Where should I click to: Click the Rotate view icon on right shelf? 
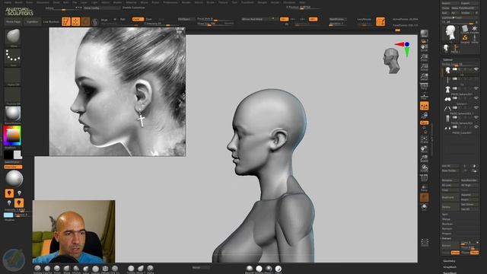click(x=425, y=169)
